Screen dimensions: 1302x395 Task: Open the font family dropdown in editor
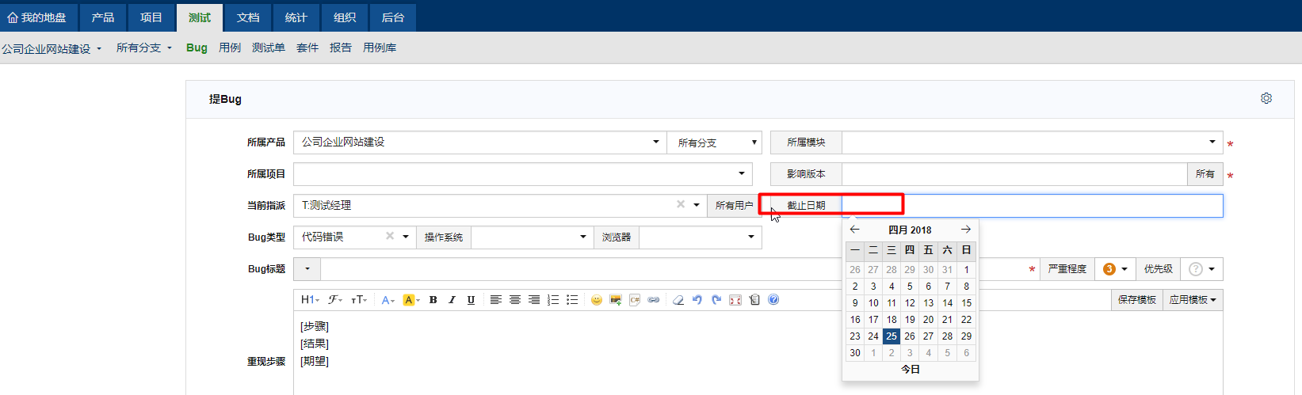click(x=335, y=300)
